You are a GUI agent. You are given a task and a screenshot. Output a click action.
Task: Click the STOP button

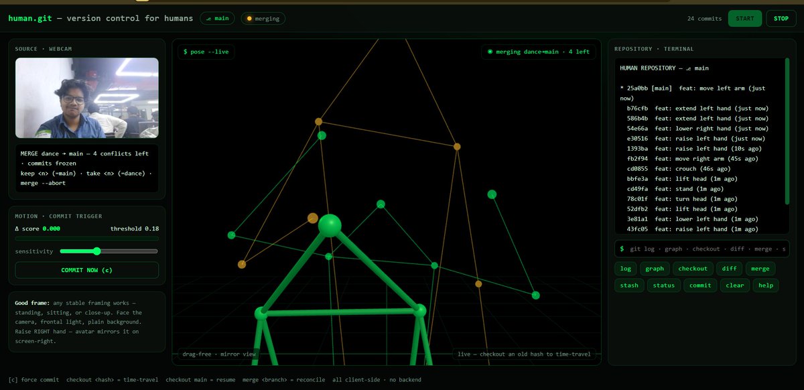(x=781, y=18)
